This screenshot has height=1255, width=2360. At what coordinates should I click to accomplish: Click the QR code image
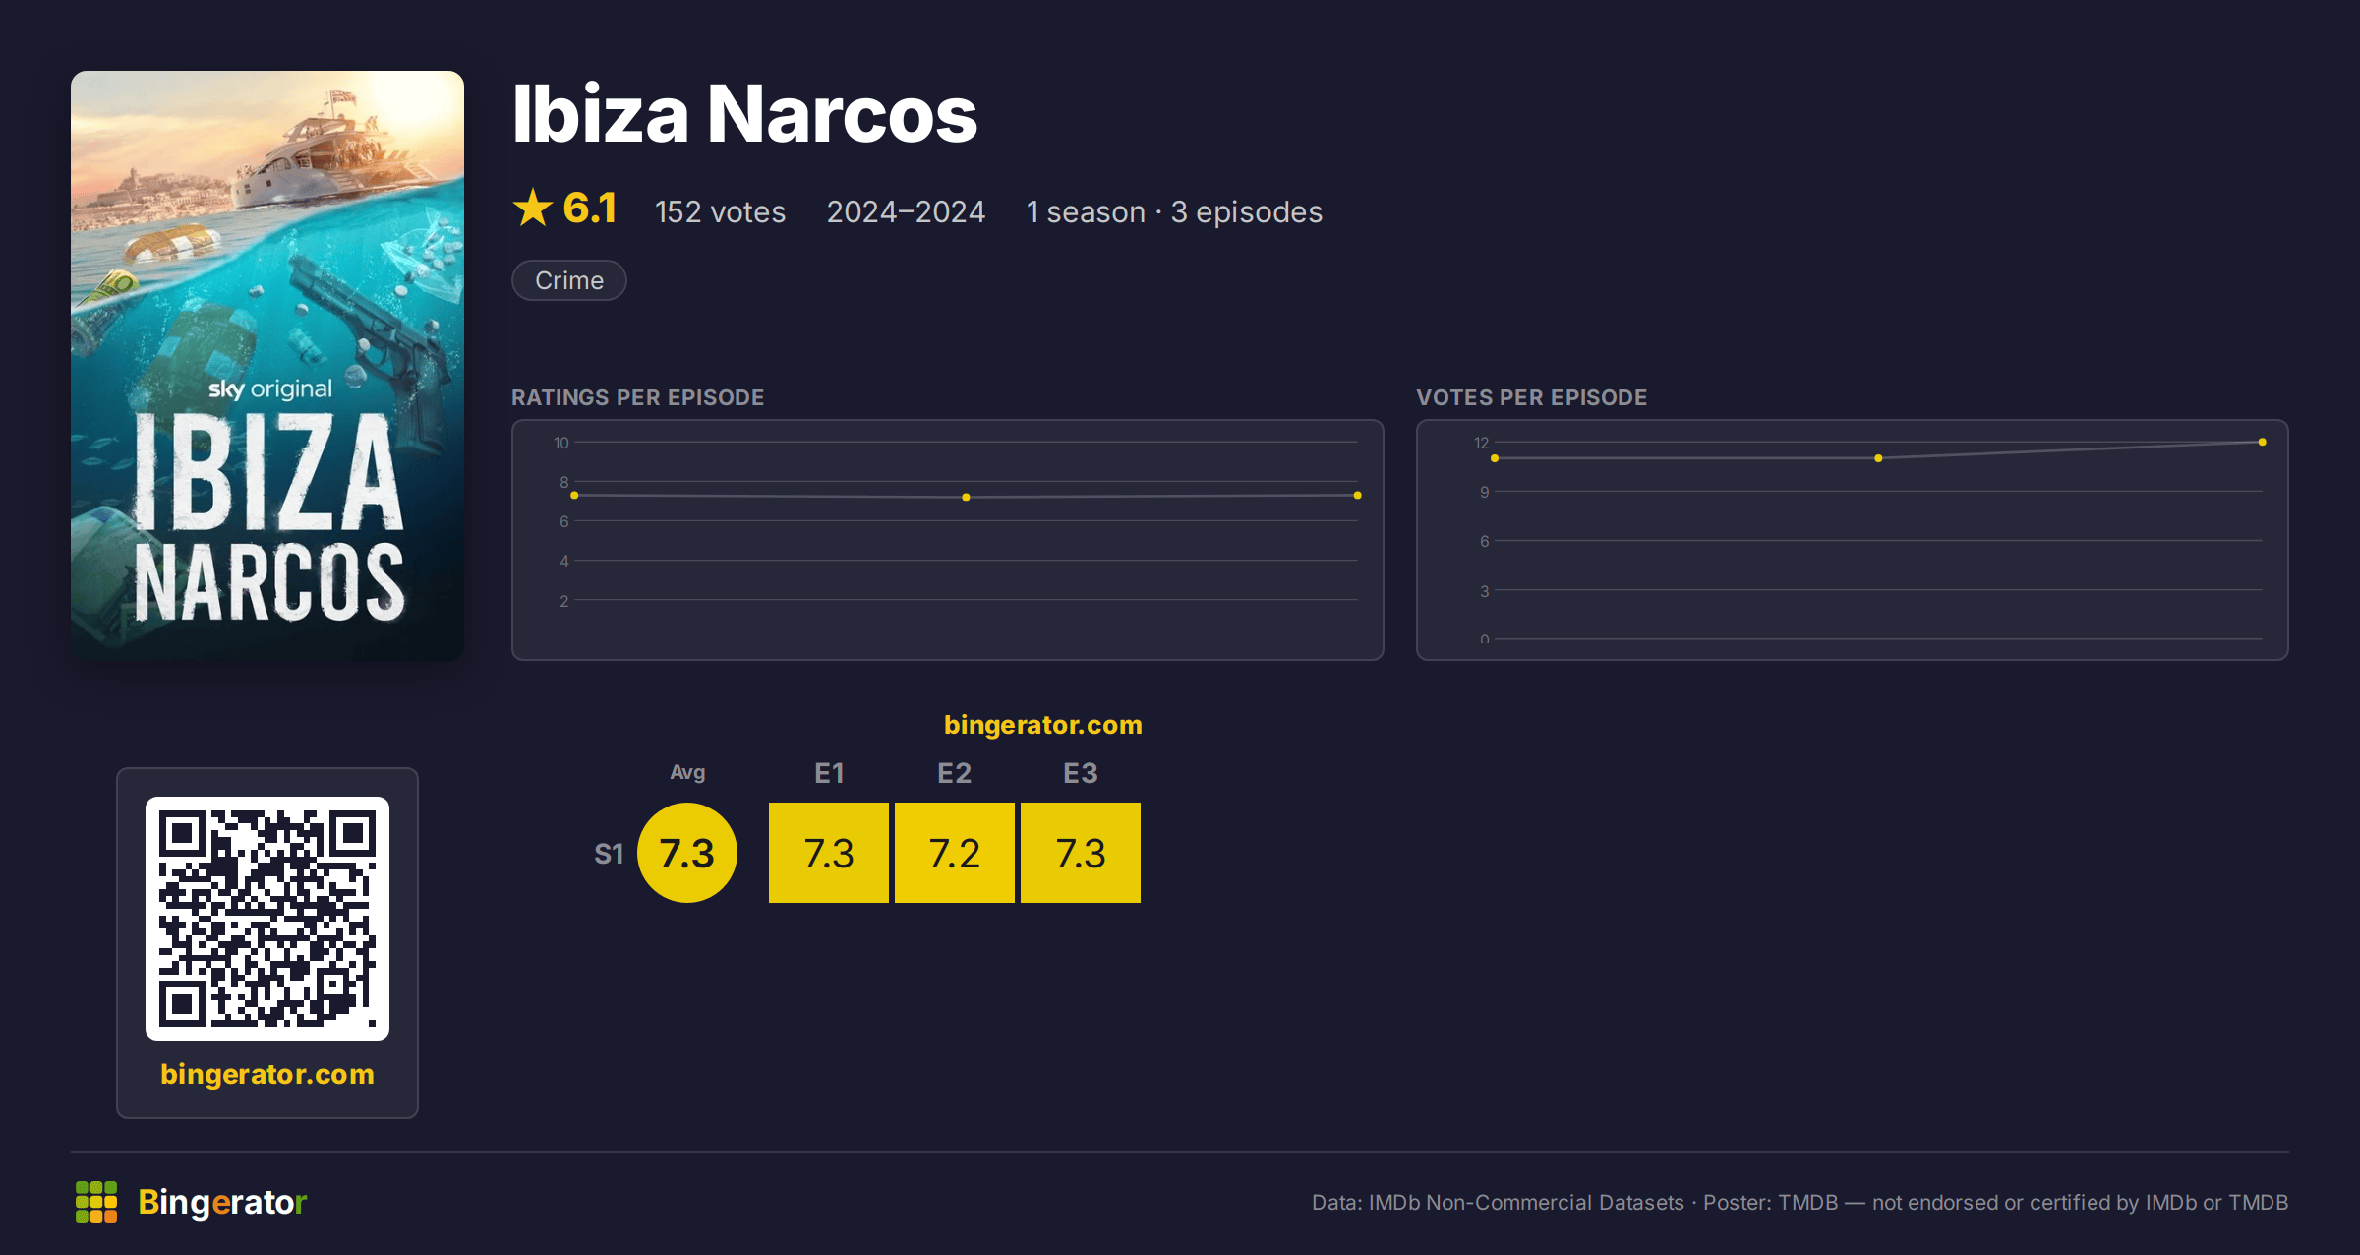click(267, 919)
